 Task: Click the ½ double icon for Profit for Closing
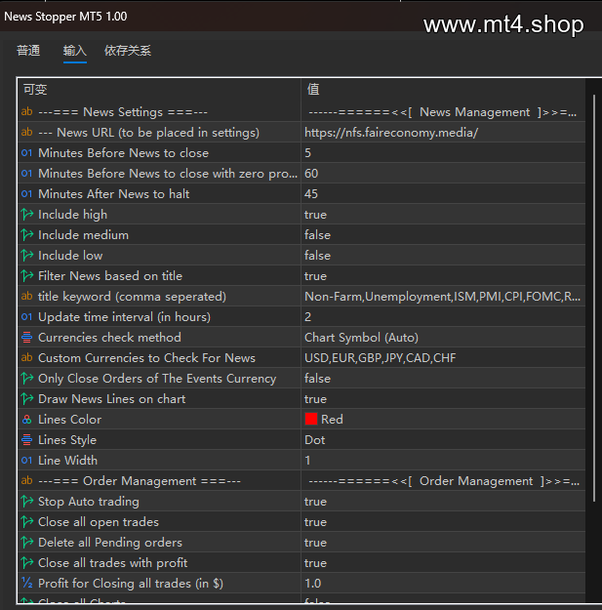click(x=27, y=583)
